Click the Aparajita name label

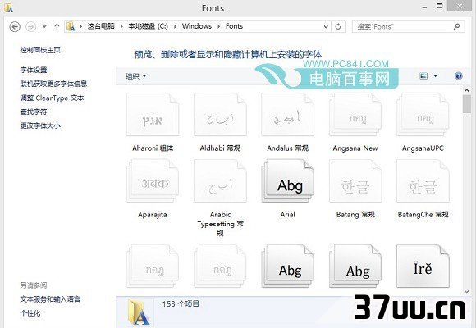coord(153,215)
